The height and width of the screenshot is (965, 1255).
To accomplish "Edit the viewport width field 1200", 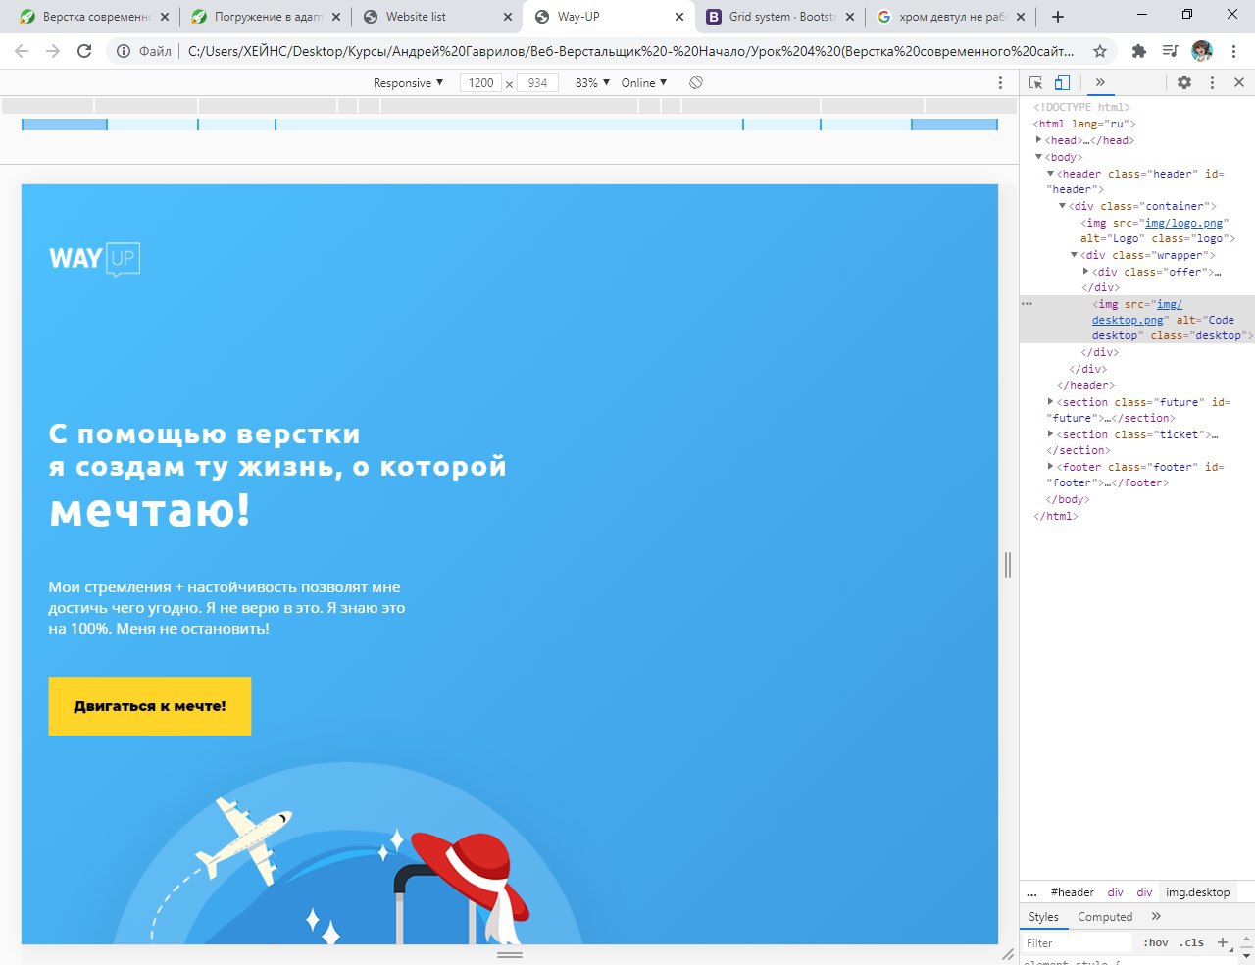I will click(x=481, y=83).
